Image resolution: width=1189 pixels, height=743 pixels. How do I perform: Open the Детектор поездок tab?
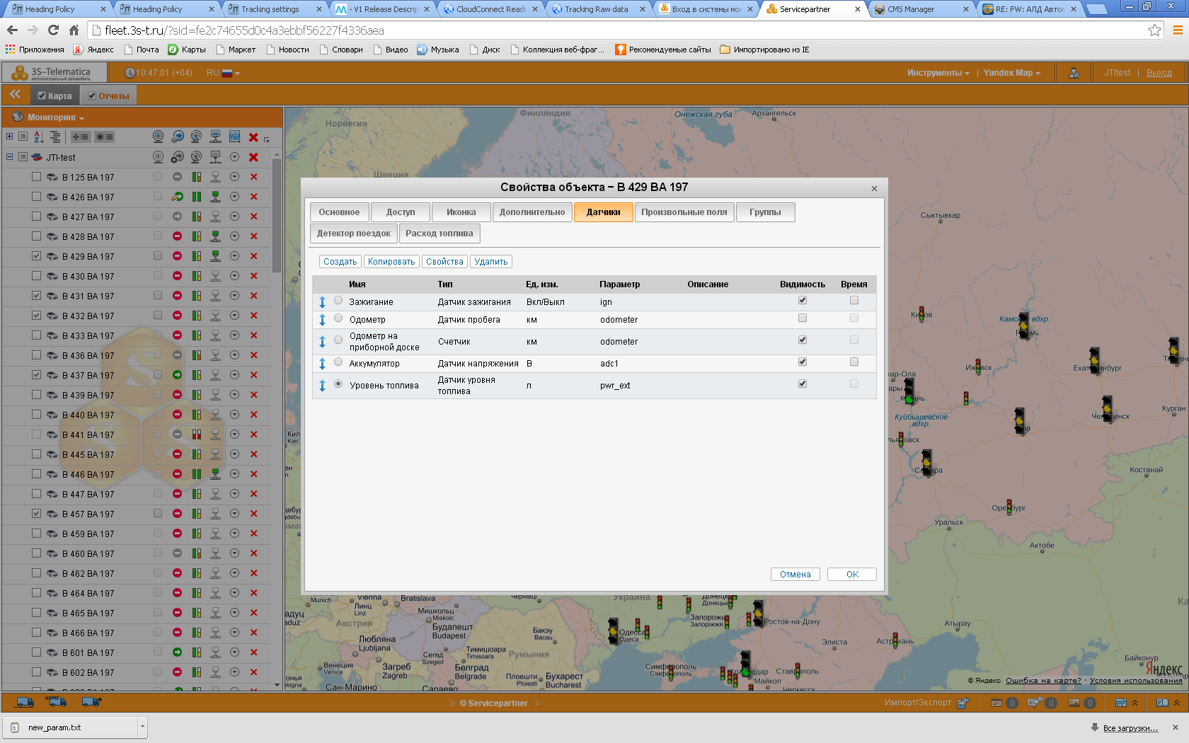353,234
